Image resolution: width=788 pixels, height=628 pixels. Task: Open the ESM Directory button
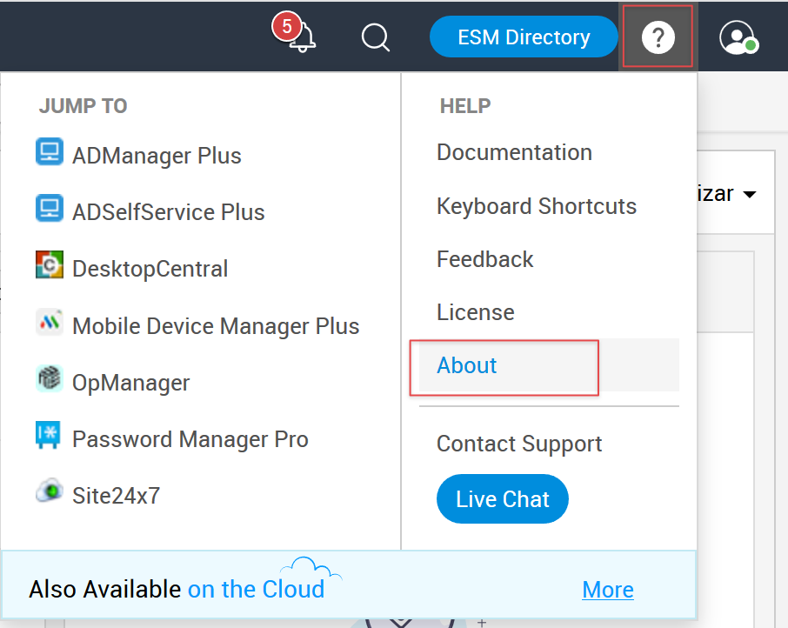tap(524, 37)
